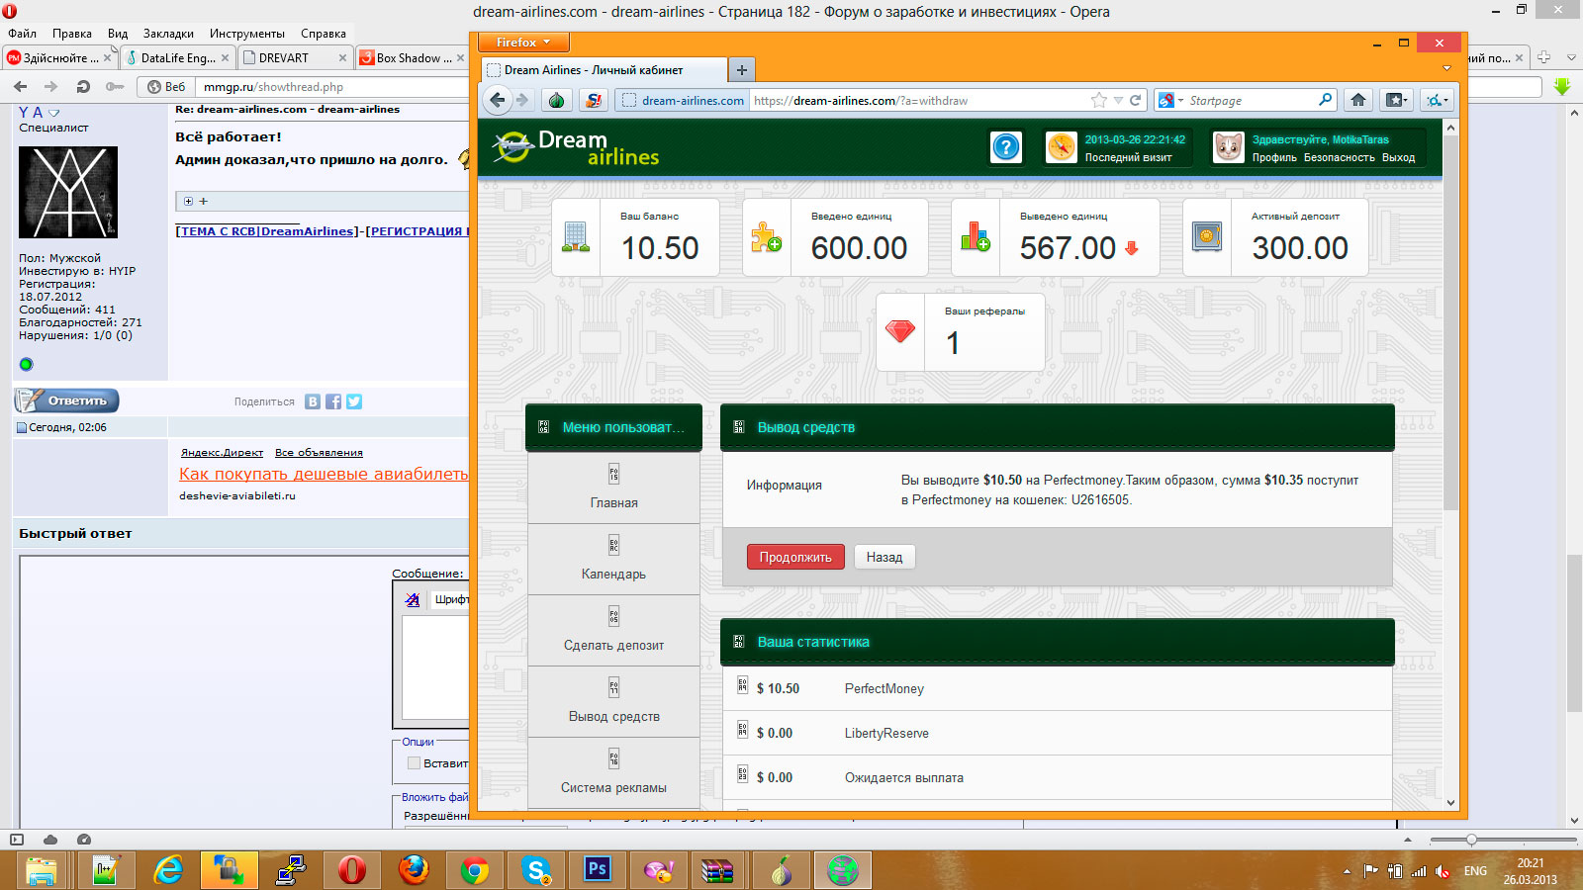Open the Закладки menu in Opera
Viewport: 1583px width, 890px height.
(168, 34)
